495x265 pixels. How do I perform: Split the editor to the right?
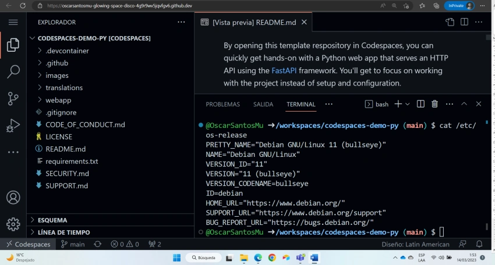[x=464, y=22]
